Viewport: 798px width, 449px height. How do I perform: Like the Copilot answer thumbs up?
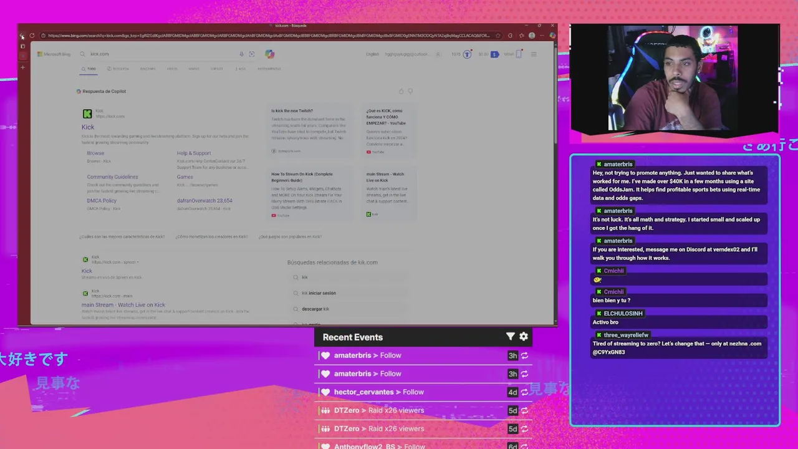[x=401, y=91]
